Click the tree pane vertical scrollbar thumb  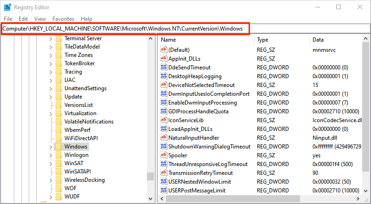click(150, 176)
